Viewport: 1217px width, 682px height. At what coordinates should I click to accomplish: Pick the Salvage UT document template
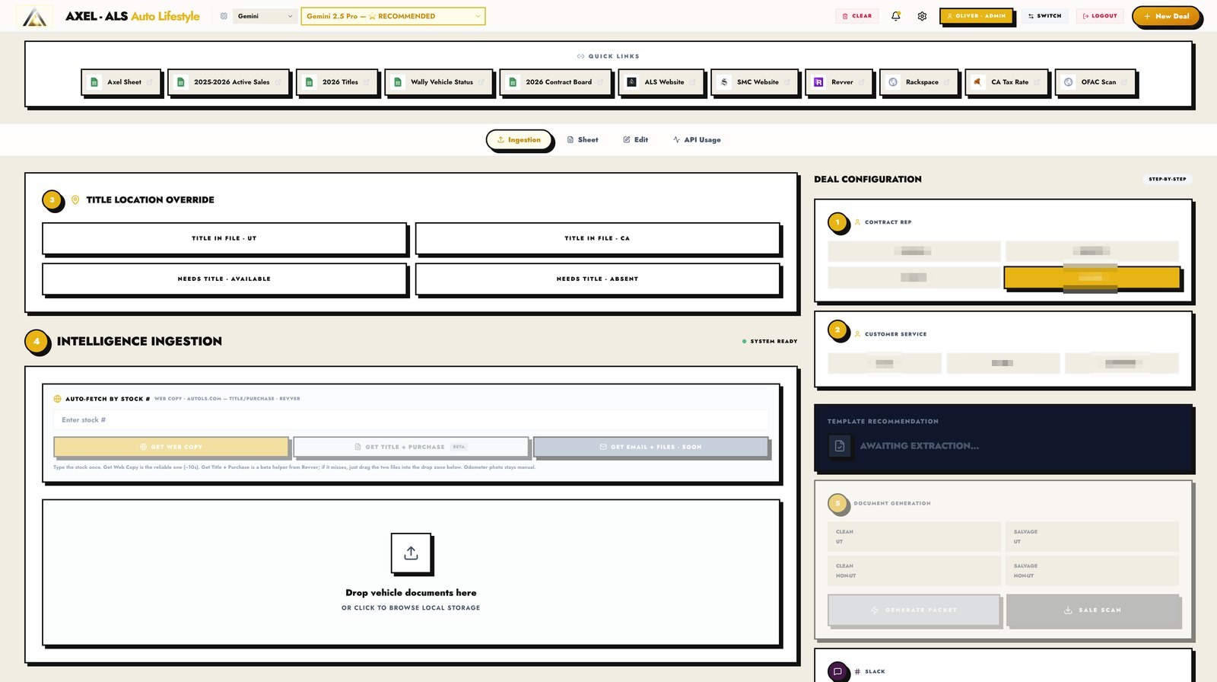click(x=1092, y=537)
